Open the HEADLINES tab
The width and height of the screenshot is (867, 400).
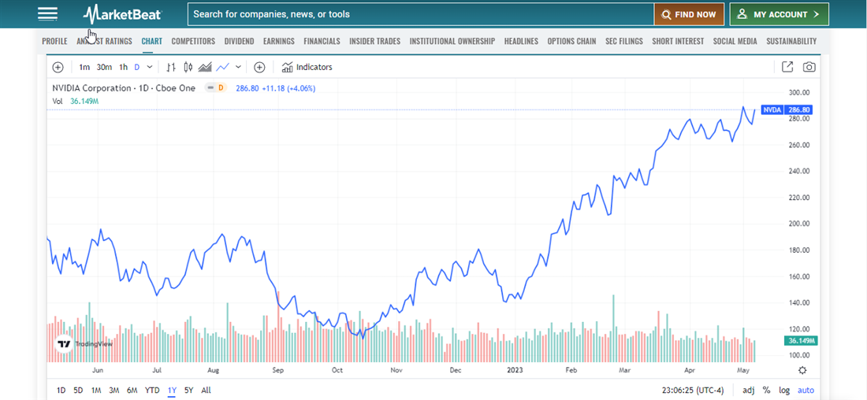[x=521, y=42]
